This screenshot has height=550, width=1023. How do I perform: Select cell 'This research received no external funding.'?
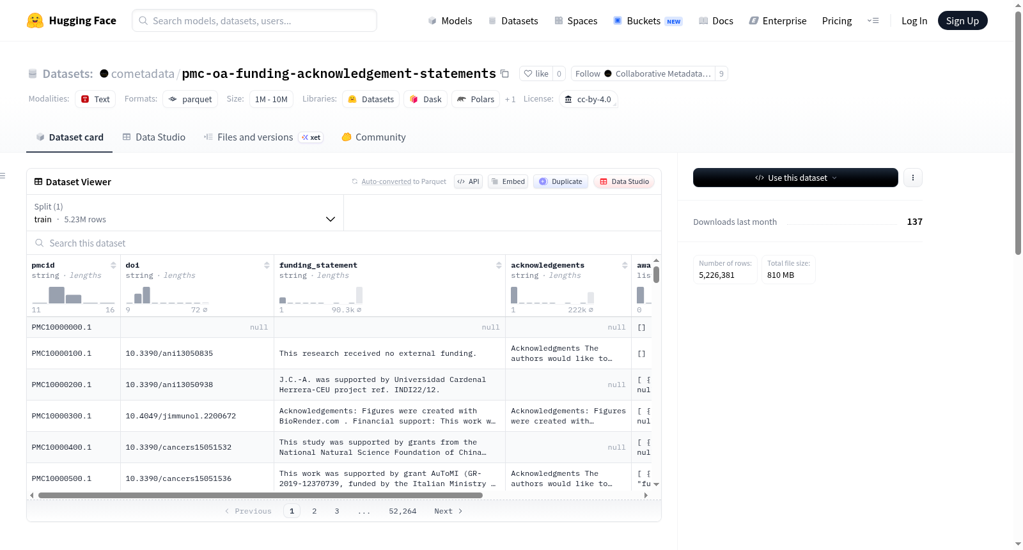pos(389,353)
